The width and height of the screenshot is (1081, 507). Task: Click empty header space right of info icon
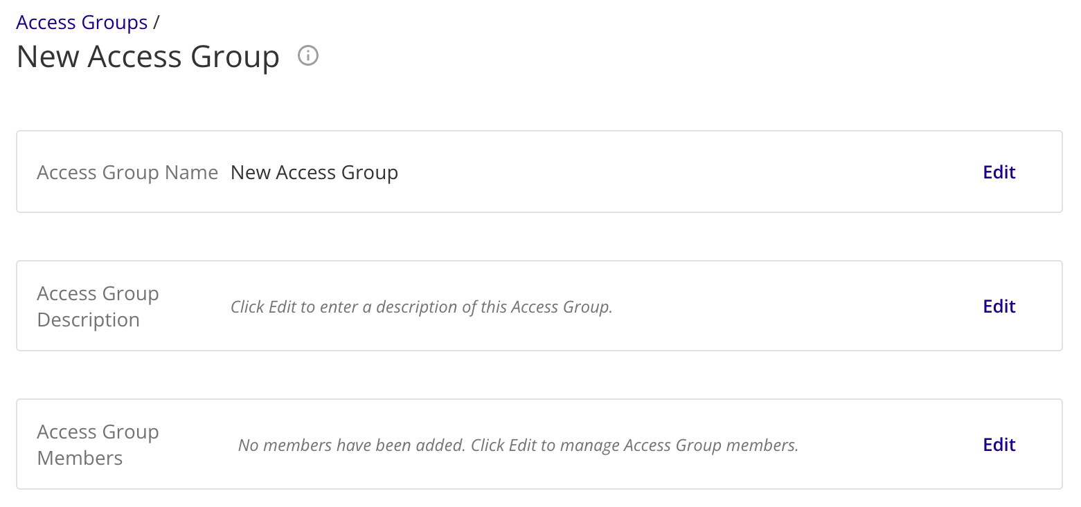(693, 55)
